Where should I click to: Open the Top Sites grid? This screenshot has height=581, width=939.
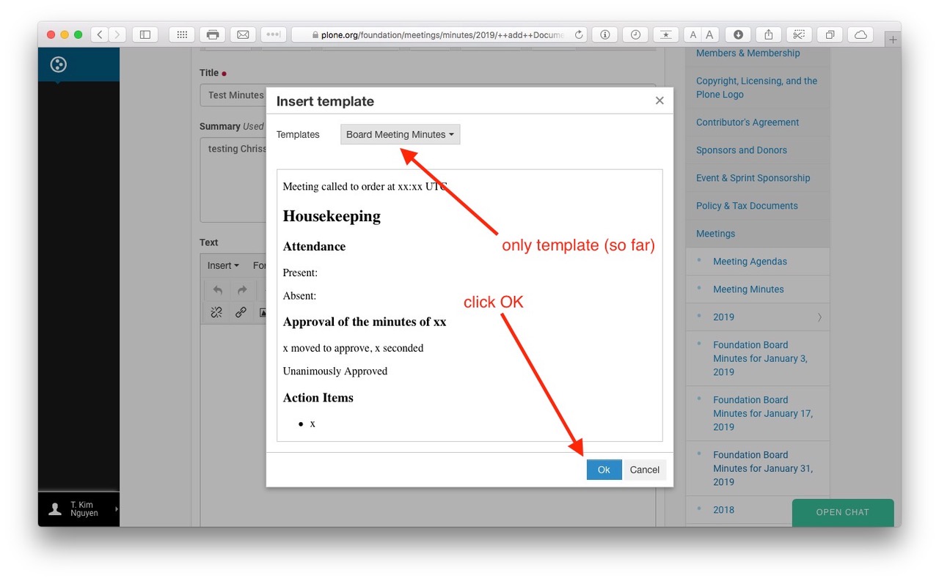(x=182, y=34)
